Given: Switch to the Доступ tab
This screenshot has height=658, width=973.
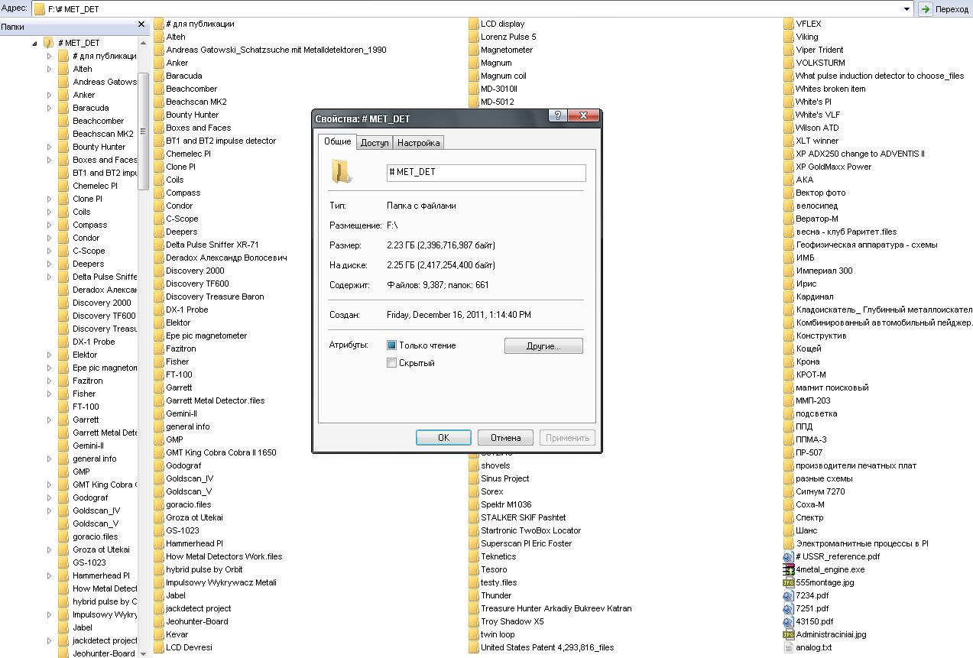Looking at the screenshot, I should pos(375,143).
